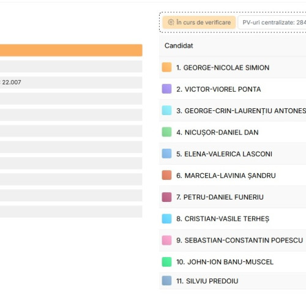Viewport: 306px width, 306px height.
Task: Click the orange swatch beside George-Nicolae Simion
Action: [166, 67]
